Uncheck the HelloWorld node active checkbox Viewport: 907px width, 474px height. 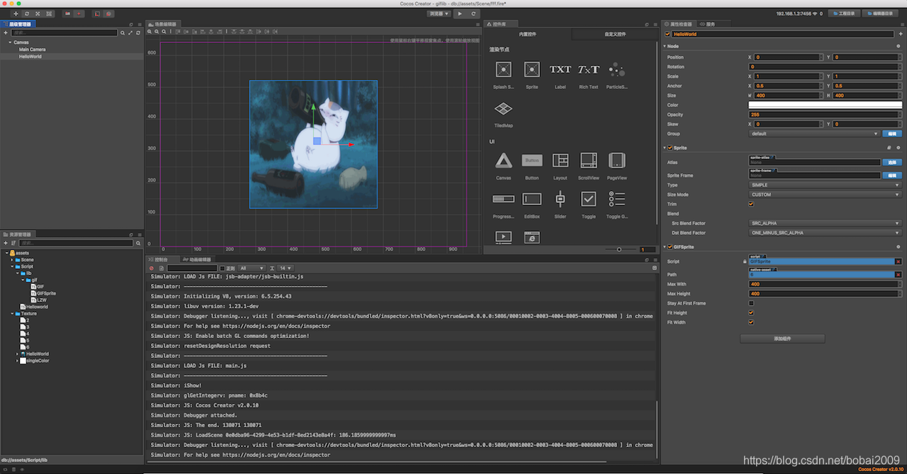pyautogui.click(x=667, y=34)
